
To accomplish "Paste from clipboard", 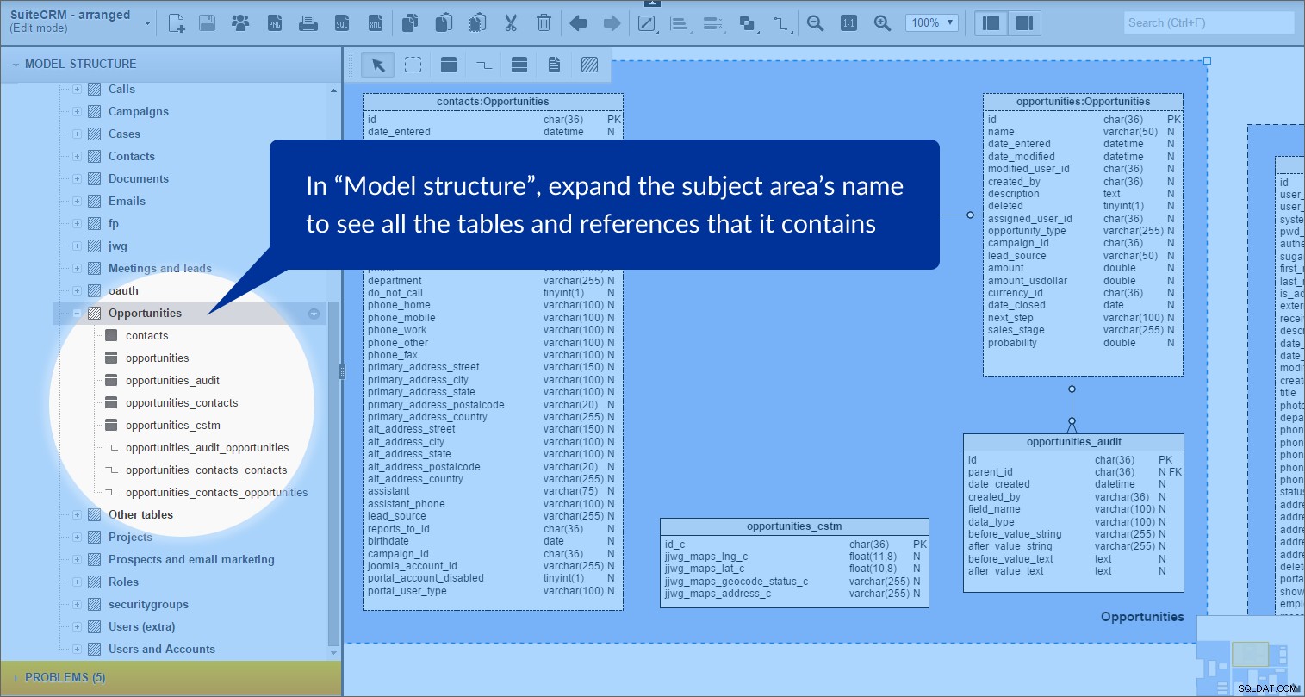I will pos(444,23).
